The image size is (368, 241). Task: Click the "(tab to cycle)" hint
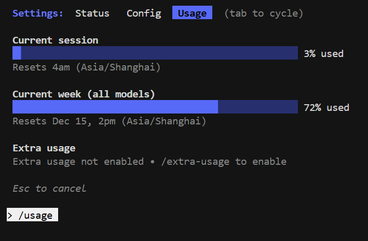click(x=264, y=13)
